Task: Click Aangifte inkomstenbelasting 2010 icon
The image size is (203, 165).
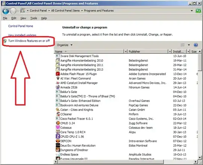Action: (58, 61)
